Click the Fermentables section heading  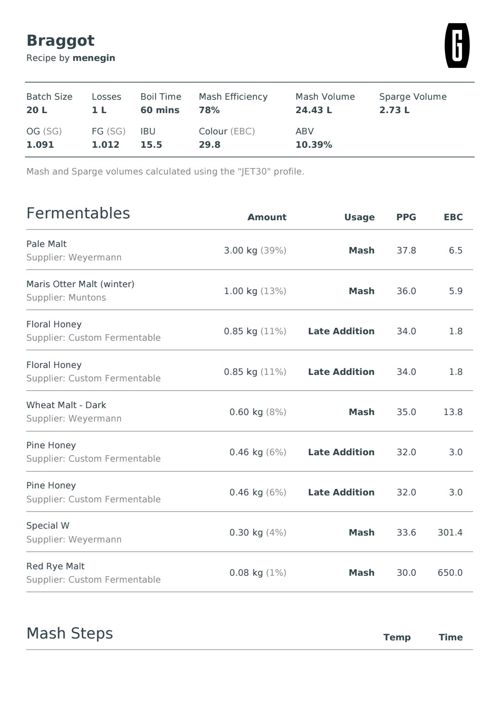point(78,213)
